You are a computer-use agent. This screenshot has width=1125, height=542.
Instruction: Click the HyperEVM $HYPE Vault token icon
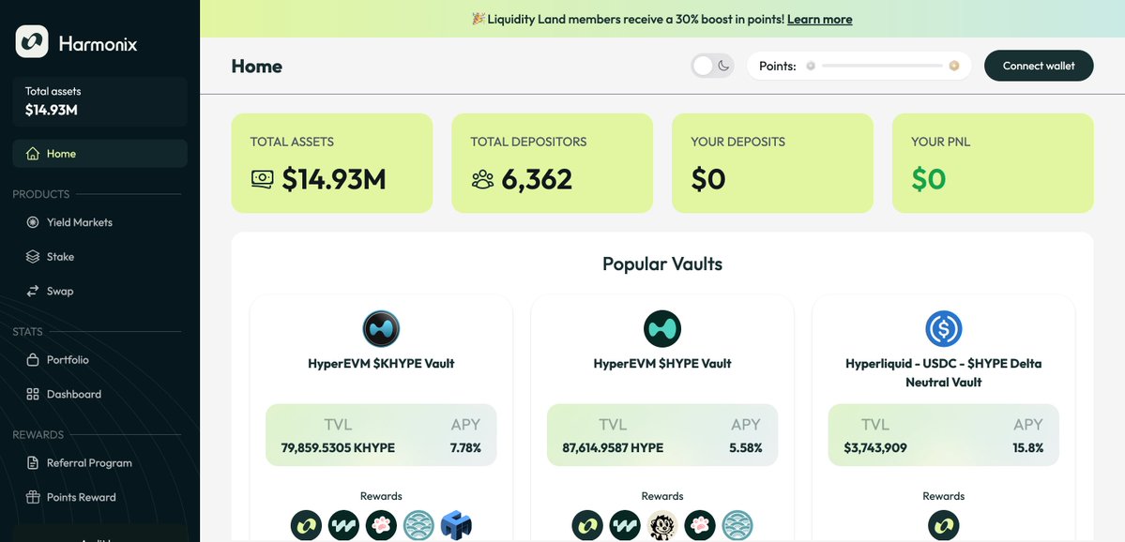pos(662,329)
